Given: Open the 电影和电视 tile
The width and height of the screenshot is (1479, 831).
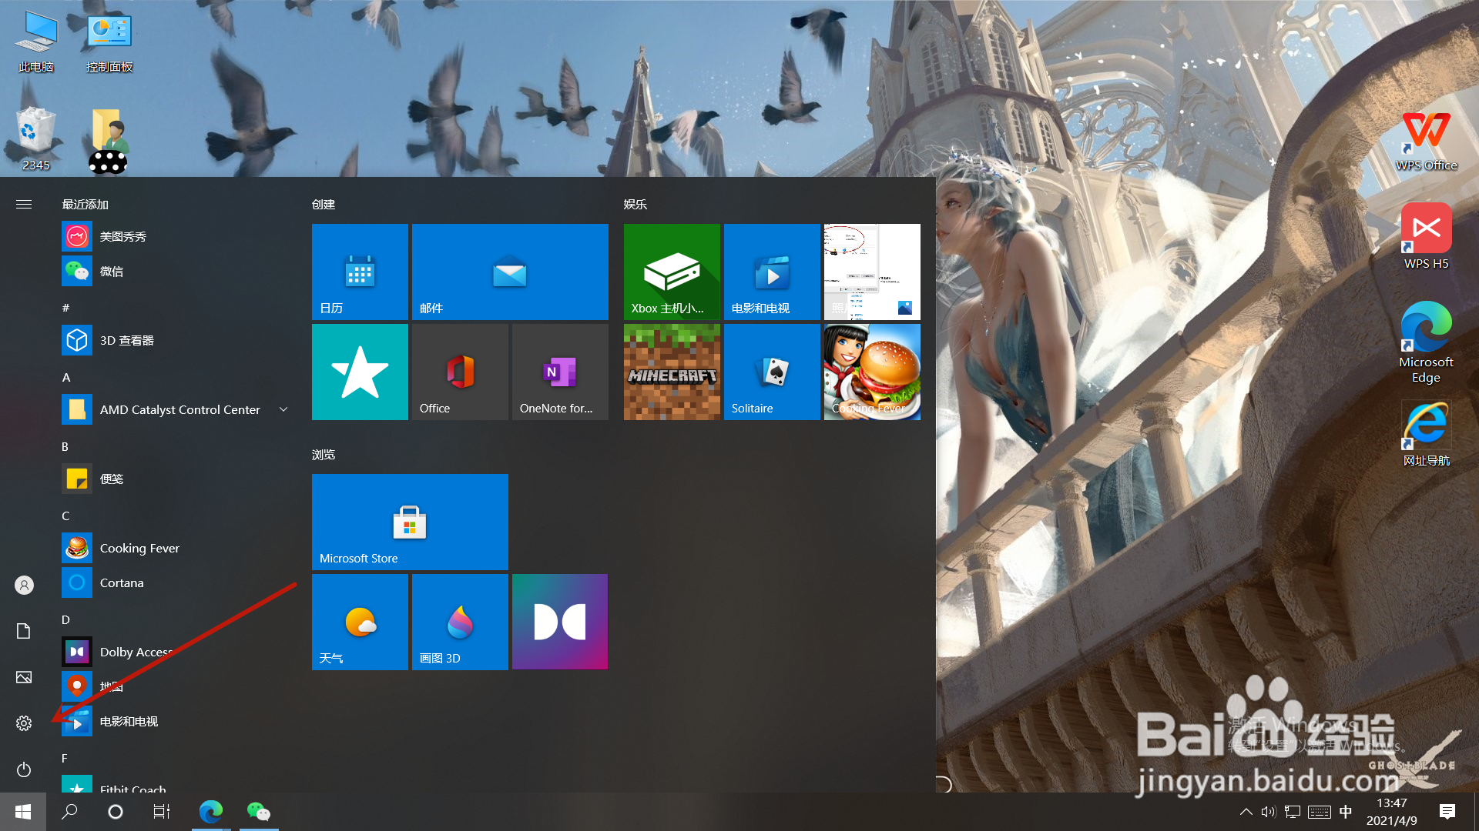Looking at the screenshot, I should [x=772, y=272].
